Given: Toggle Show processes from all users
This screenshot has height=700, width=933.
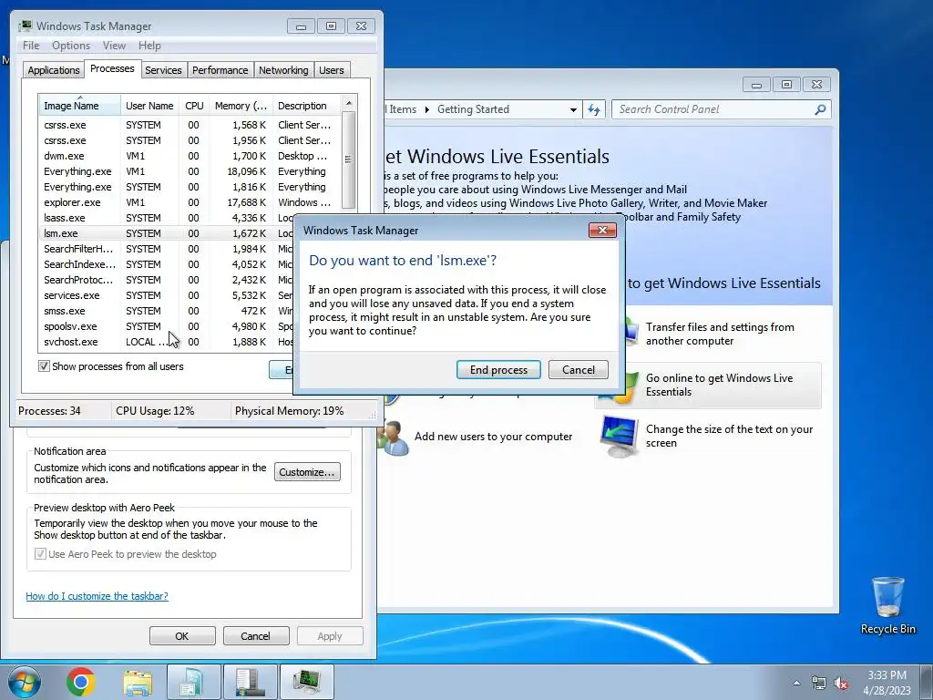Looking at the screenshot, I should 44,366.
